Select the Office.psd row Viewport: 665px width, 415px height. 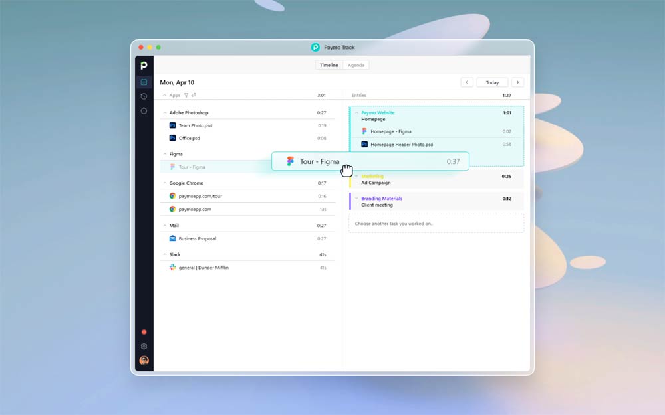click(x=247, y=138)
